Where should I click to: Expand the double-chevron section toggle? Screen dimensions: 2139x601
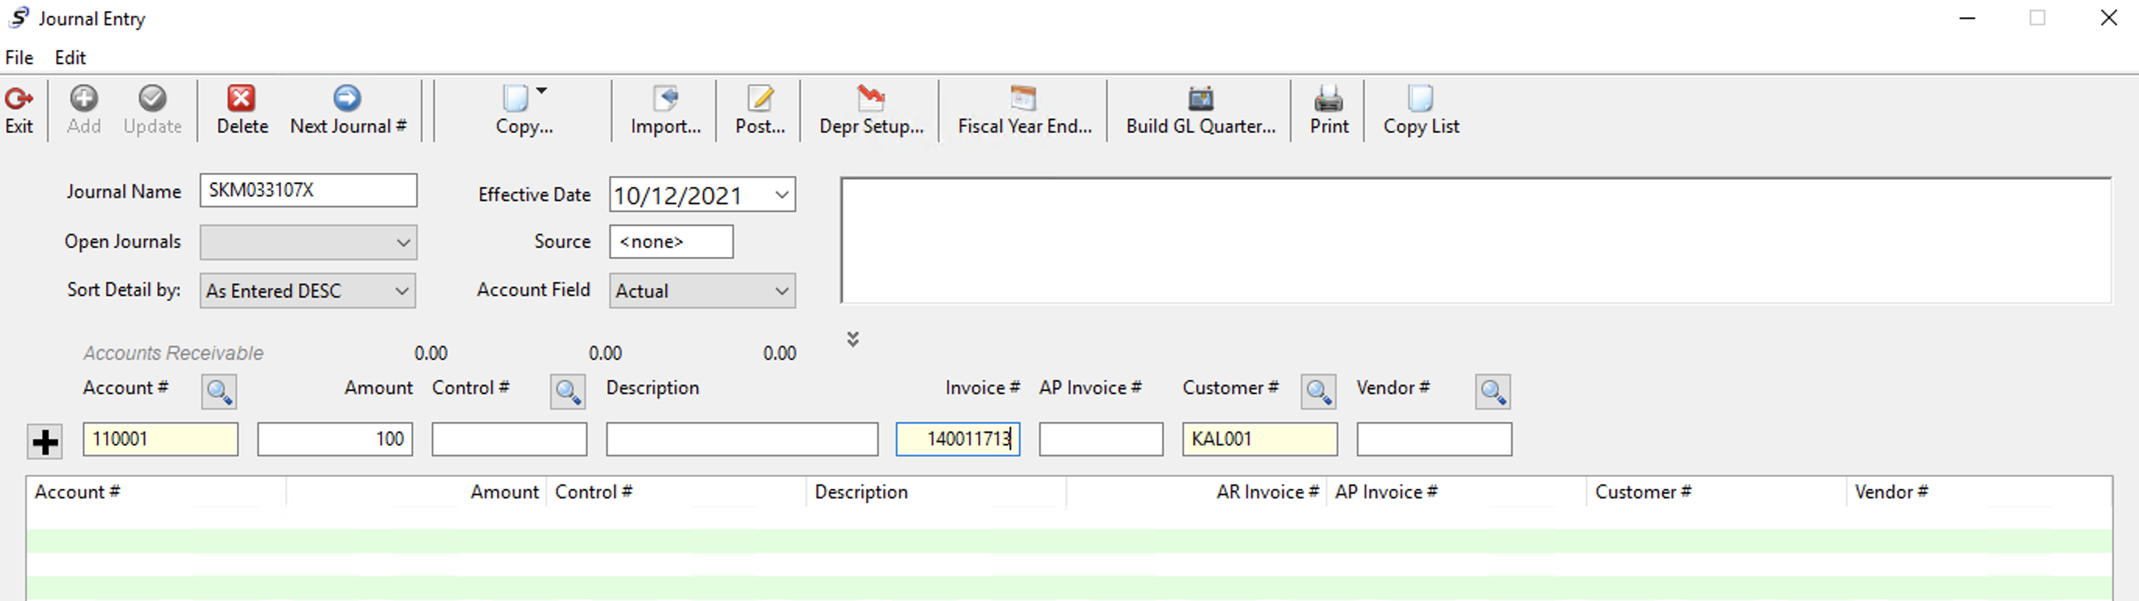point(853,339)
